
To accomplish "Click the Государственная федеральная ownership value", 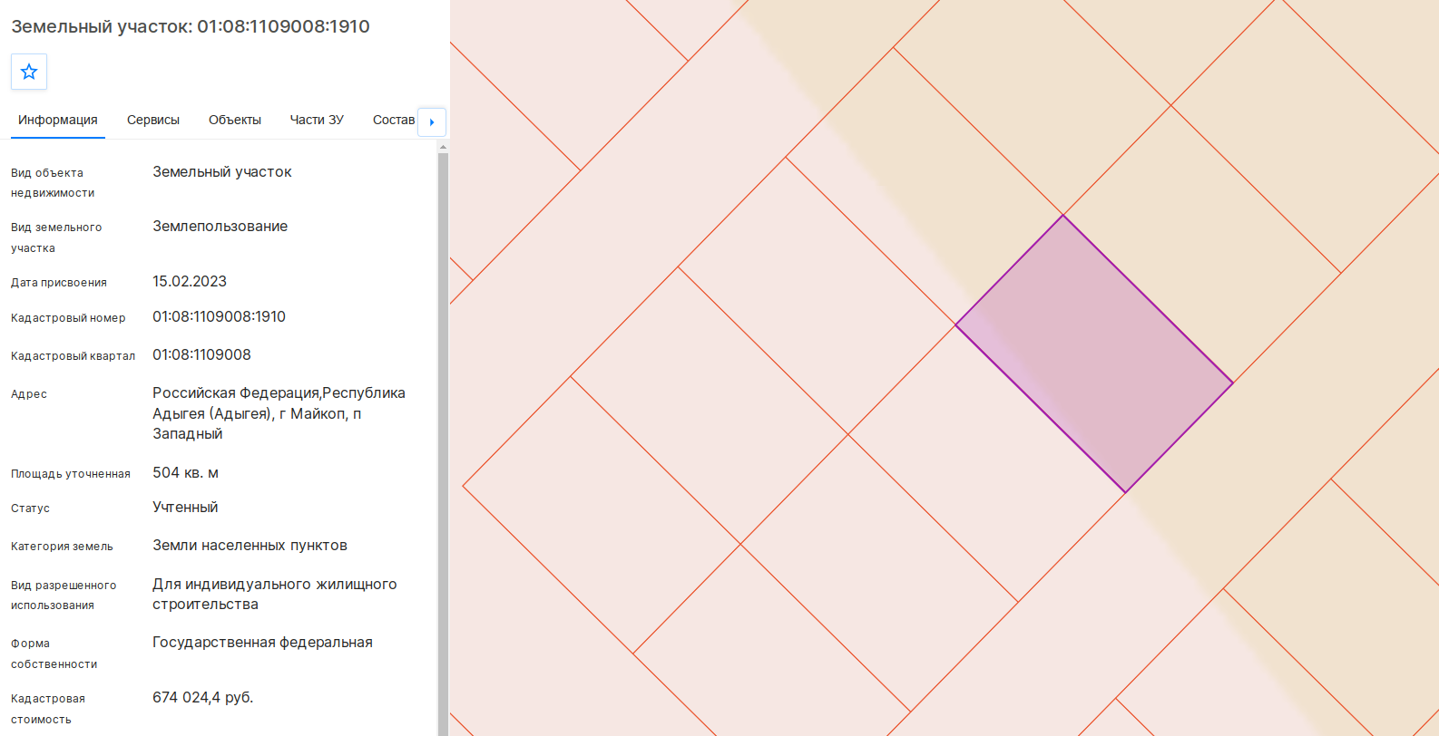I will pos(262,643).
